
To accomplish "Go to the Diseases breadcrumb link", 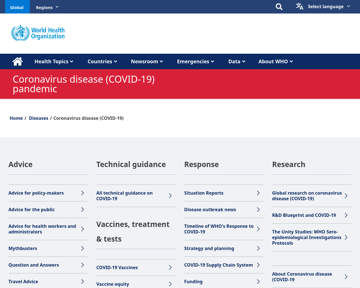I will coord(39,118).
